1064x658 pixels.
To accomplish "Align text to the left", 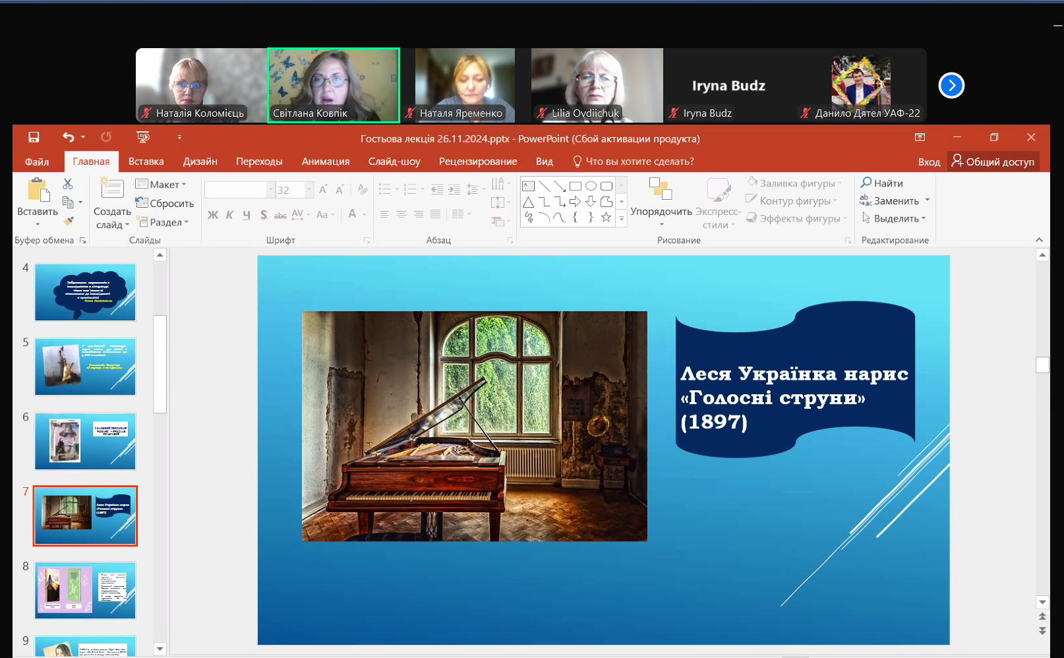I will pos(384,214).
